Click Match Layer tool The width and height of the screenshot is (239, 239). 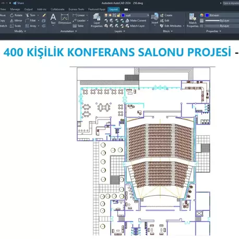tap(135, 26)
